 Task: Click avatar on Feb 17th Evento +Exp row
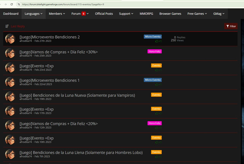[10, 111]
